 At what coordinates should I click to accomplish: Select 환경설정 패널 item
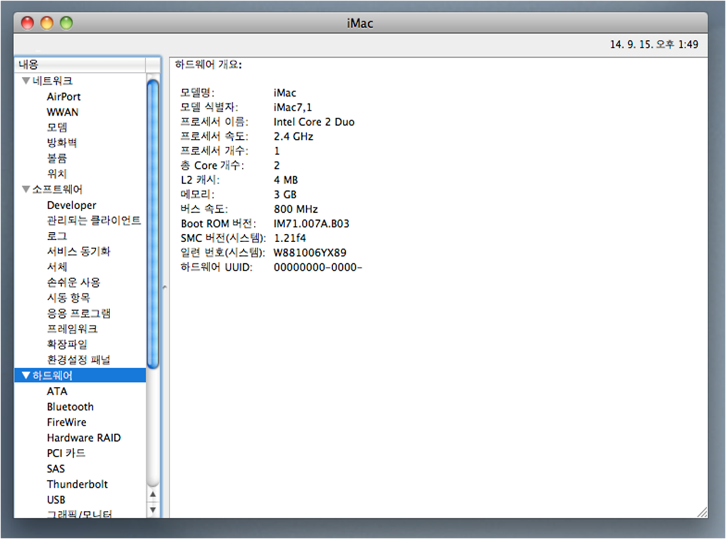click(x=78, y=360)
